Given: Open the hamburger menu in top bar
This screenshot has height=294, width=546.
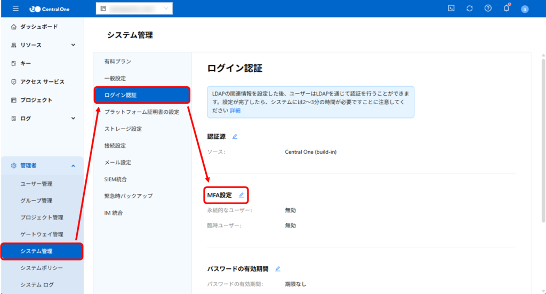Looking at the screenshot, I should [15, 9].
